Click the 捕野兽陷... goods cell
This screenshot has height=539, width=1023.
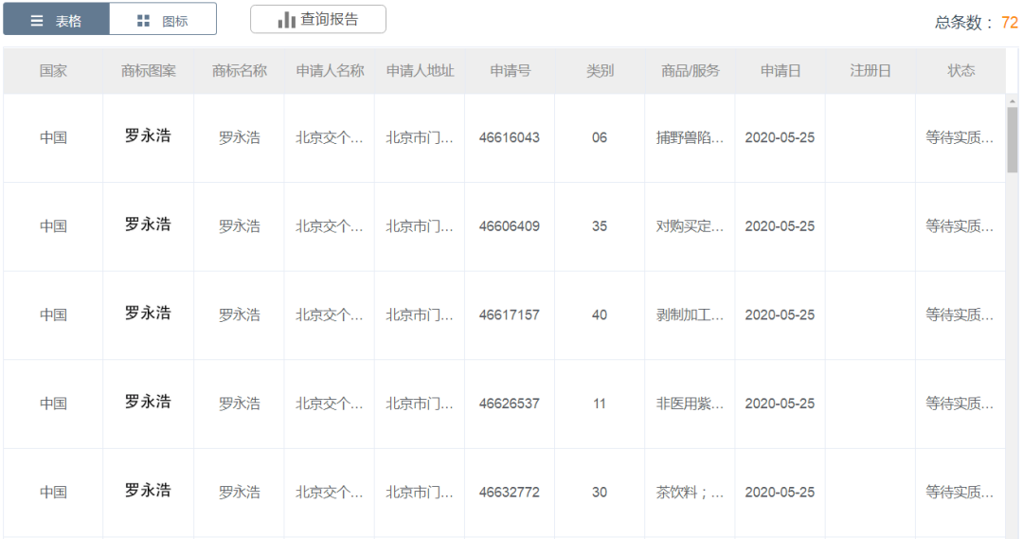(690, 137)
